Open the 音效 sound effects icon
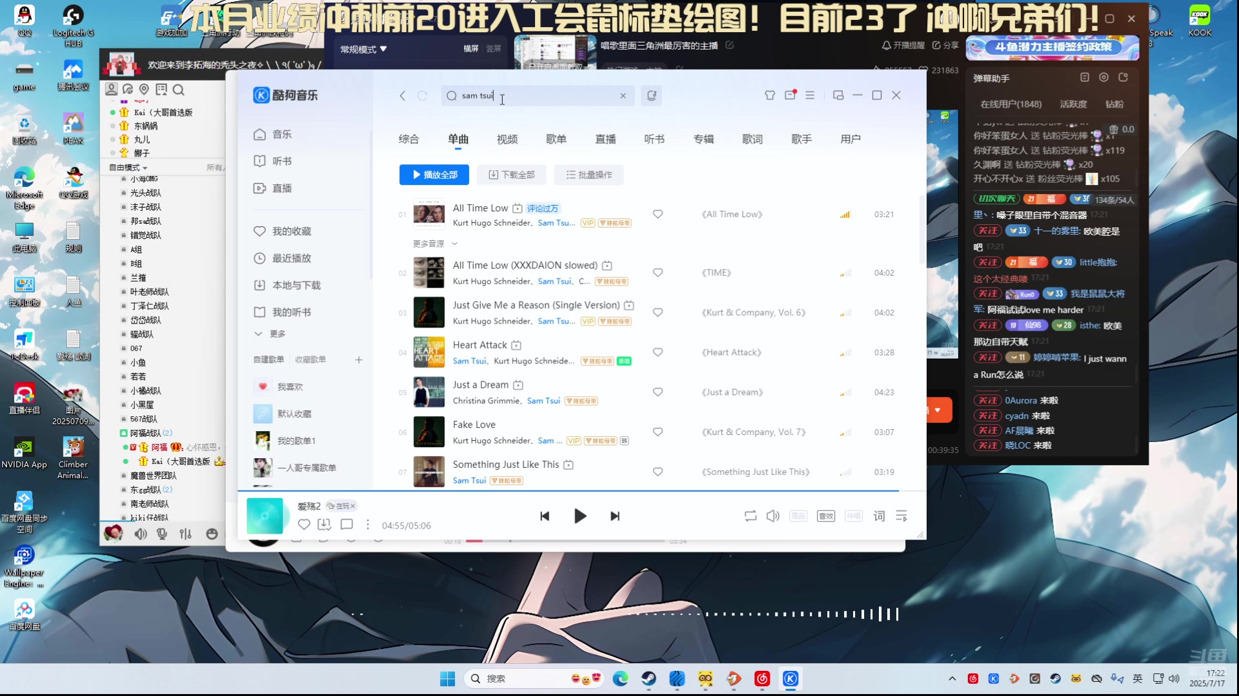 click(x=826, y=516)
